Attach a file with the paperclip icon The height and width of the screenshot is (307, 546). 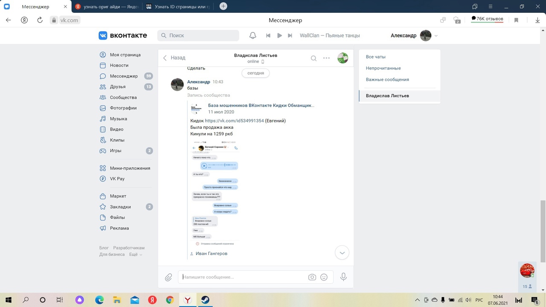pos(168,277)
